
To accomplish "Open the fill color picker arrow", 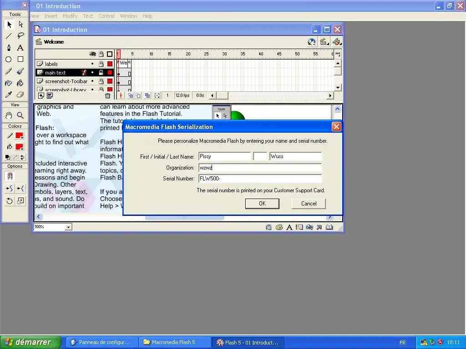I will click(x=22, y=149).
